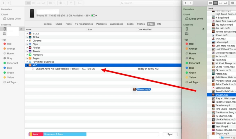236x139 pixels.
Task: Click the Edit Tags toolbar button in the left window
Action: (x=80, y=3)
